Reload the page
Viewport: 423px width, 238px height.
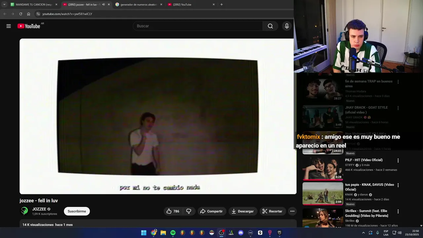pyautogui.click(x=20, y=14)
